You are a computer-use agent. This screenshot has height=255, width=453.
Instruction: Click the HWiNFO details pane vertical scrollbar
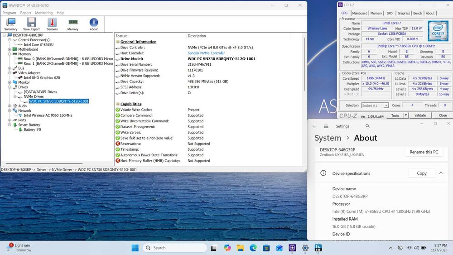click(x=304, y=65)
